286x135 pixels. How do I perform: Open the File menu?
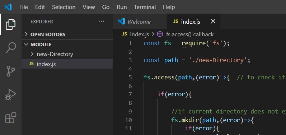point(24,7)
